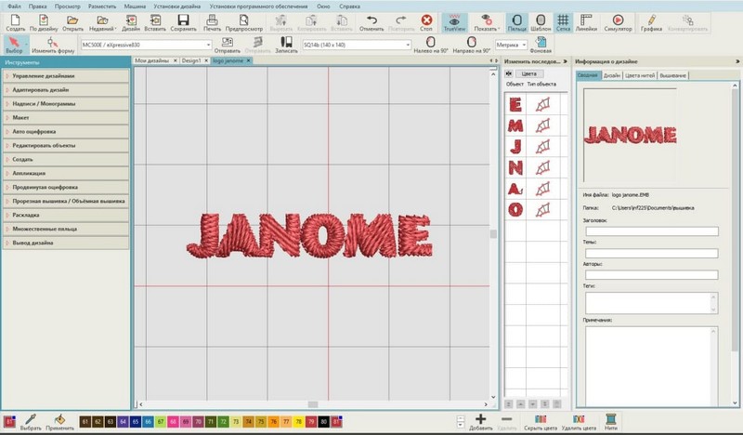Image resolution: width=743 pixels, height=435 pixels.
Task: Click Добавить color plus button
Action: 480,422
